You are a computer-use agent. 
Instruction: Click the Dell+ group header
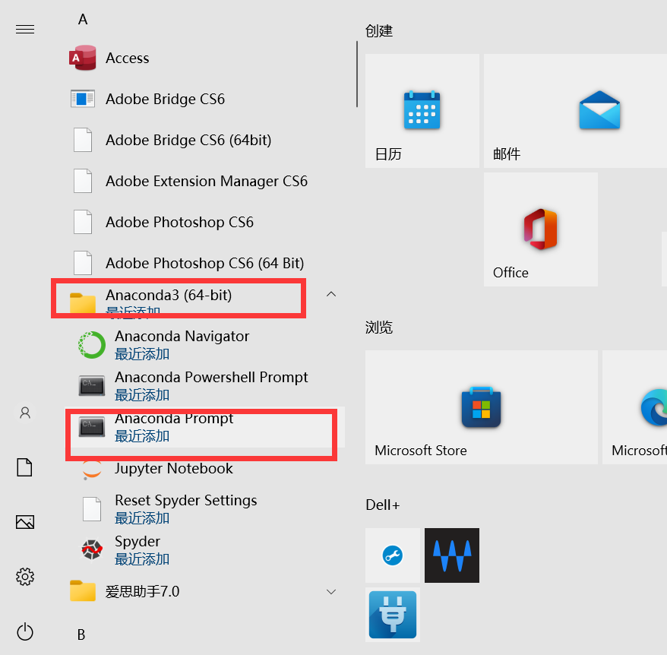click(383, 505)
